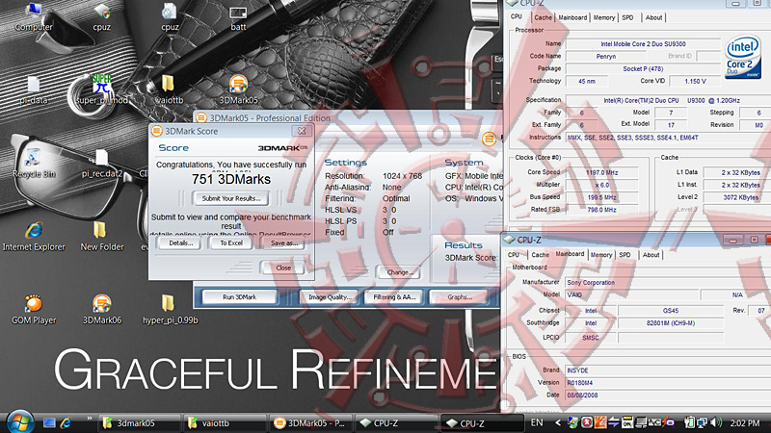This screenshot has width=771, height=433.
Task: Open the New Folder icon
Action: coord(102,237)
